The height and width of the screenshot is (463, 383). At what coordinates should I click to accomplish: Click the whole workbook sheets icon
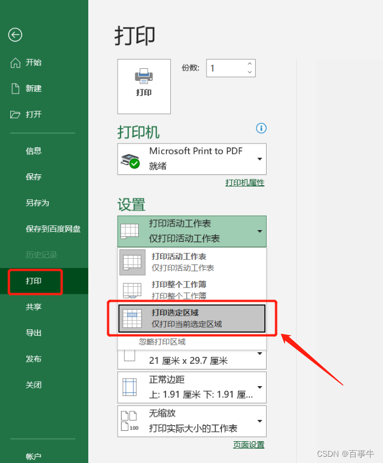click(x=132, y=290)
